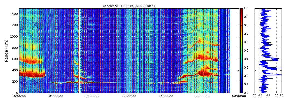
Task: Click the white data gap column in heatmap
Action: [79, 51]
